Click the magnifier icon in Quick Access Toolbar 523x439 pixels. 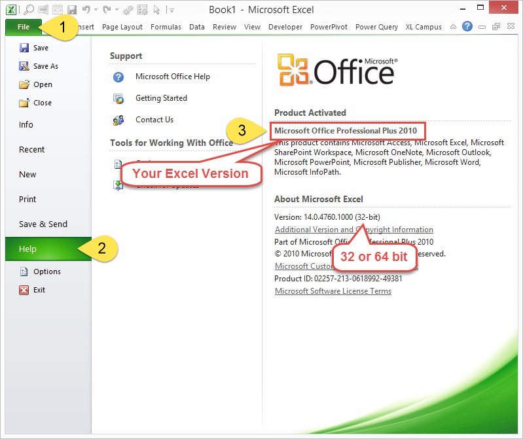(x=29, y=10)
